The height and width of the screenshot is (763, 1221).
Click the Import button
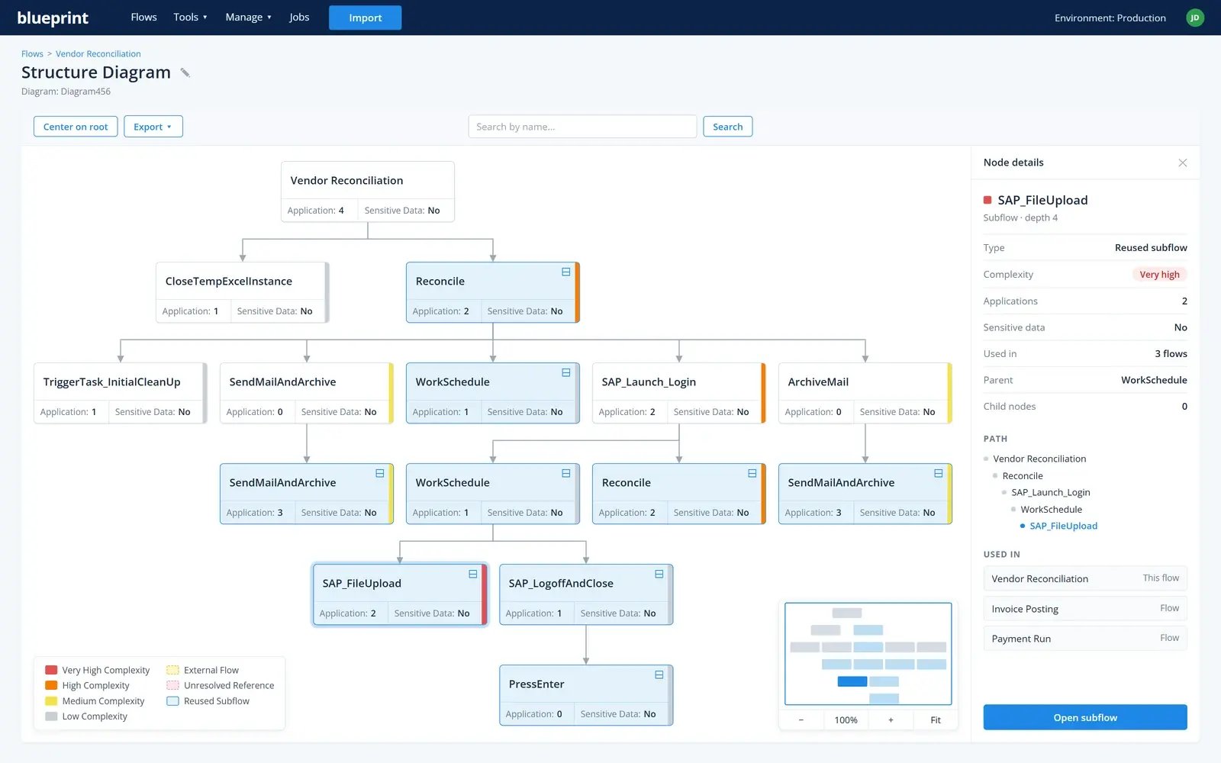[x=365, y=18]
